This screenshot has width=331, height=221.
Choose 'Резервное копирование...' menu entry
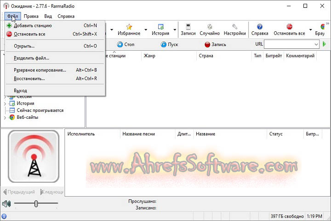pos(40,70)
